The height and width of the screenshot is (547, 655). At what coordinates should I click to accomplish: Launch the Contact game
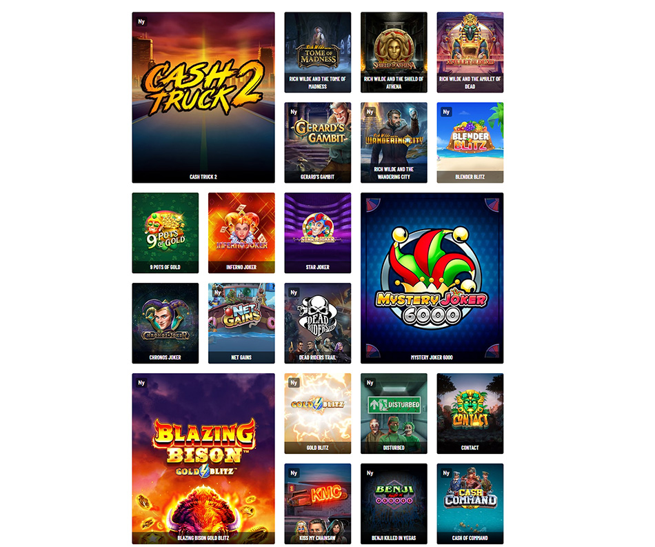click(x=470, y=413)
